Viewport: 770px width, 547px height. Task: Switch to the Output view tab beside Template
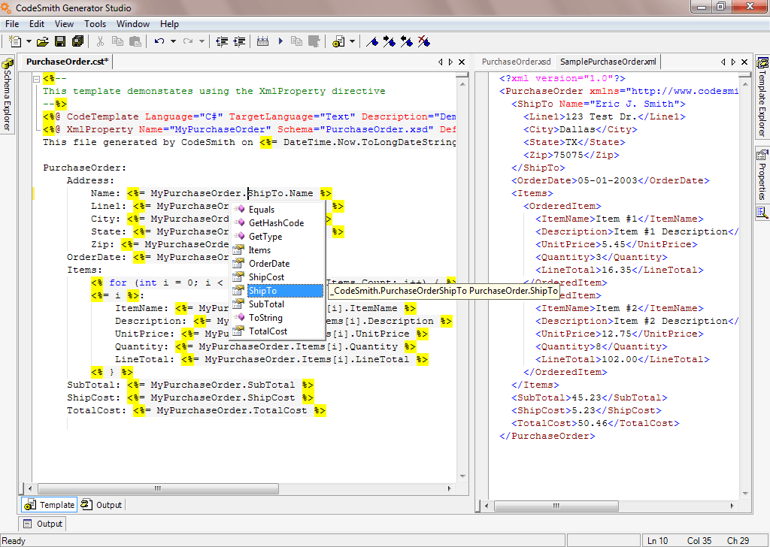102,505
